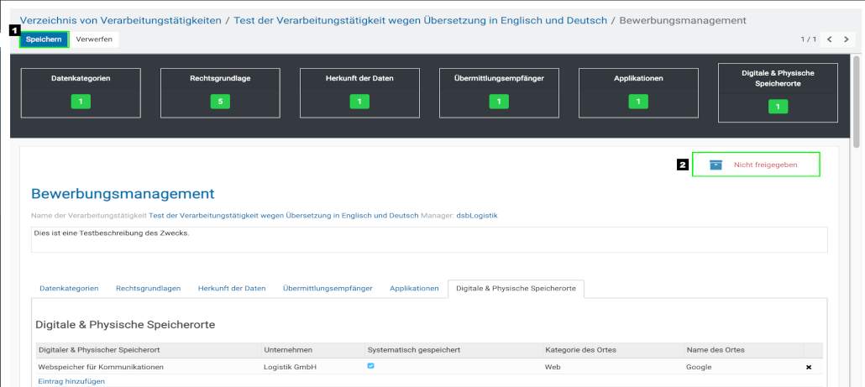Image resolution: width=865 pixels, height=387 pixels.
Task: Click the Speichern button
Action: (x=43, y=39)
